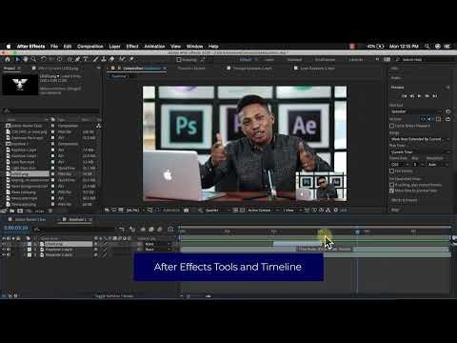Screen dimensions: 457x343
Task: Open the viewer magnification ratio dropdown
Action: (135, 211)
